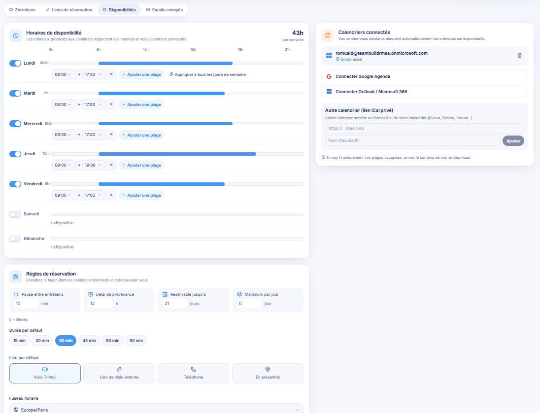Delete the connected romuald@teambuildrmsa calendar with trash icon
The width and height of the screenshot is (540, 413).
coord(520,56)
